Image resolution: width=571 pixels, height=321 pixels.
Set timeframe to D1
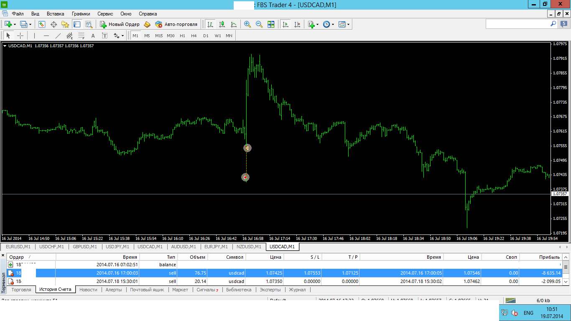(x=206, y=36)
